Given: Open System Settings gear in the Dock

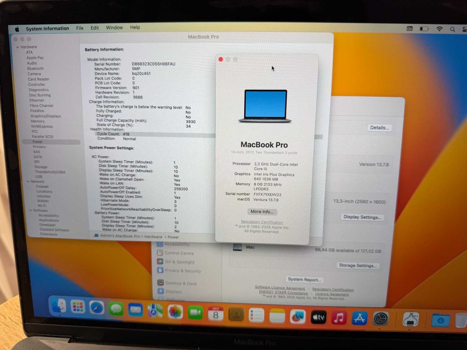Looking at the screenshot, I should (380, 319).
